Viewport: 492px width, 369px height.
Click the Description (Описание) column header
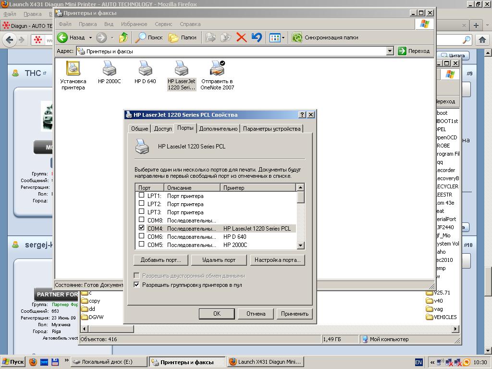192,188
